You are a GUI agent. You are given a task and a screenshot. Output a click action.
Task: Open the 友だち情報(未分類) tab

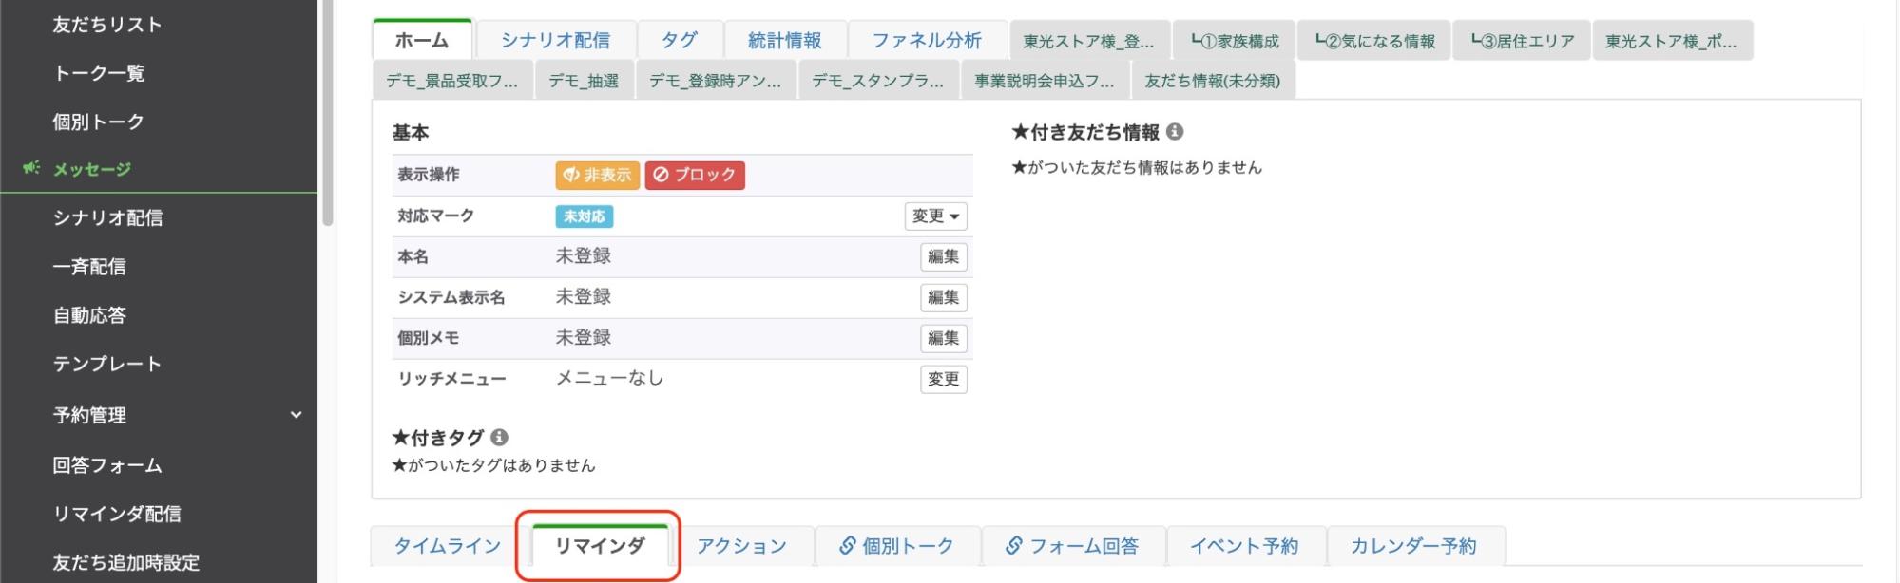coord(1213,81)
